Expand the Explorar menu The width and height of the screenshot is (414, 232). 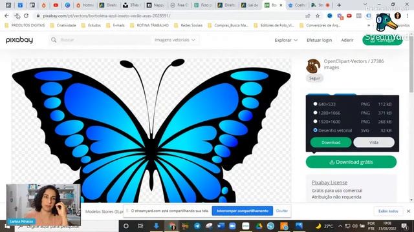286,40
